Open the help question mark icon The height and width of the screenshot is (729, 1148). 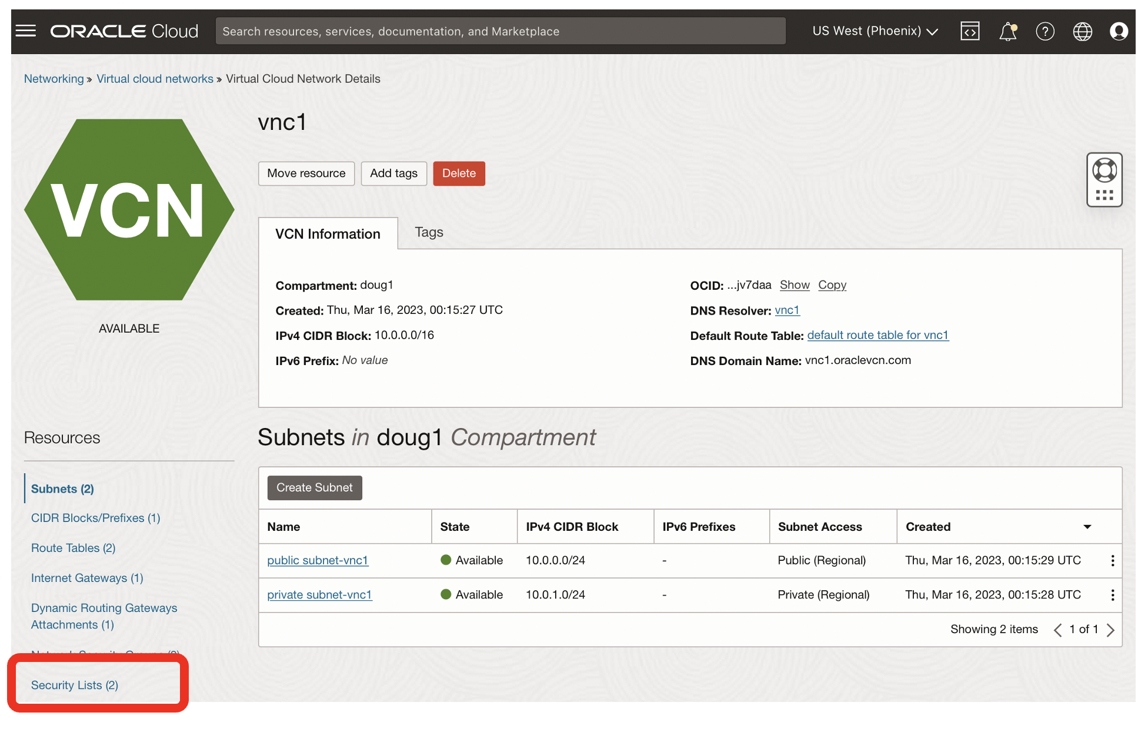tap(1045, 31)
